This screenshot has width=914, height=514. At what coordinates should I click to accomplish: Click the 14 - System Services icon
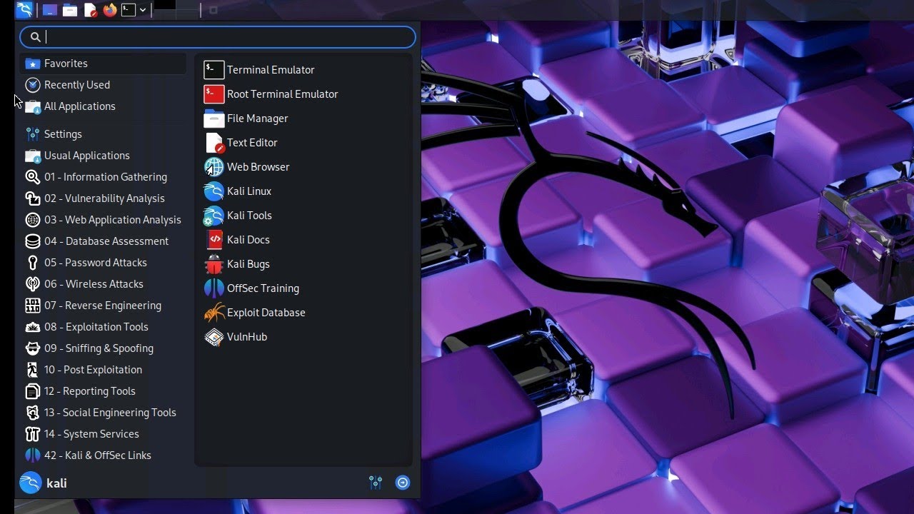33,434
